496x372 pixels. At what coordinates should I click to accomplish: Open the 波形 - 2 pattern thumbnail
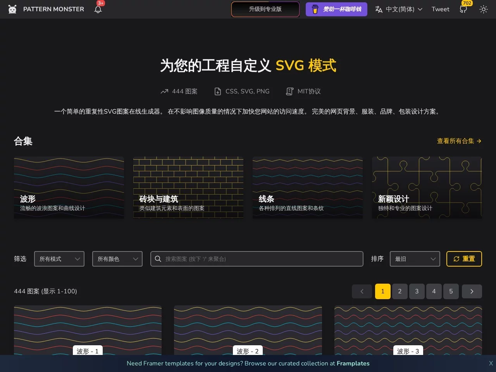pos(248,329)
